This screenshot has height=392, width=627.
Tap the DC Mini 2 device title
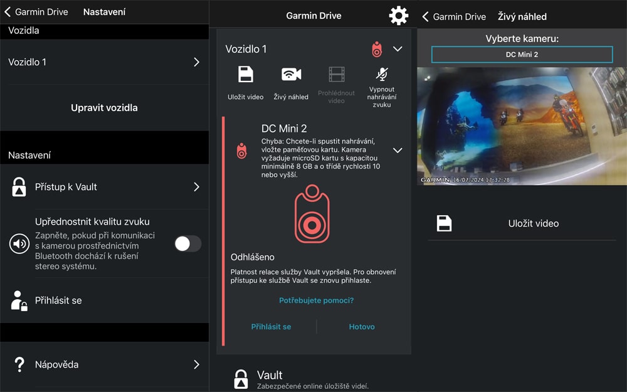coord(284,129)
